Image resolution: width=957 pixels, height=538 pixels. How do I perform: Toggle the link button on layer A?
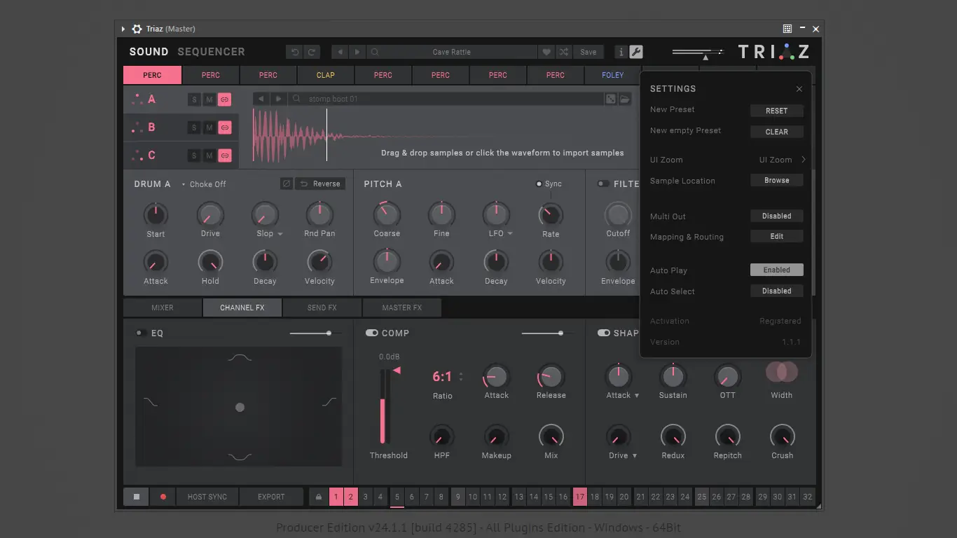tap(225, 99)
